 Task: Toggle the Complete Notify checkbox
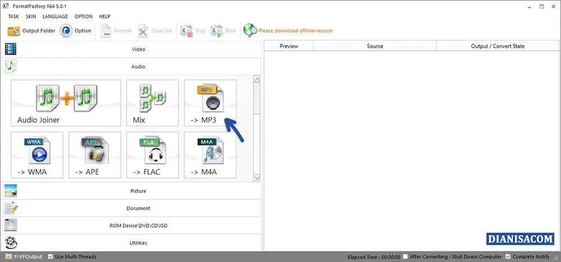click(508, 256)
